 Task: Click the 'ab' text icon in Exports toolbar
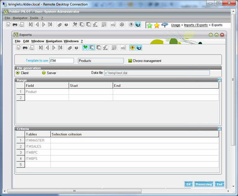pyautogui.click(x=123, y=48)
